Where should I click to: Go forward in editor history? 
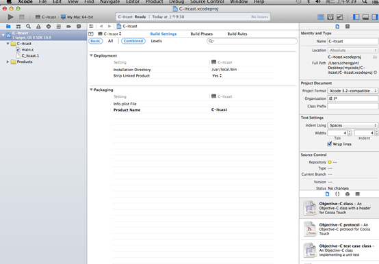[109, 26]
